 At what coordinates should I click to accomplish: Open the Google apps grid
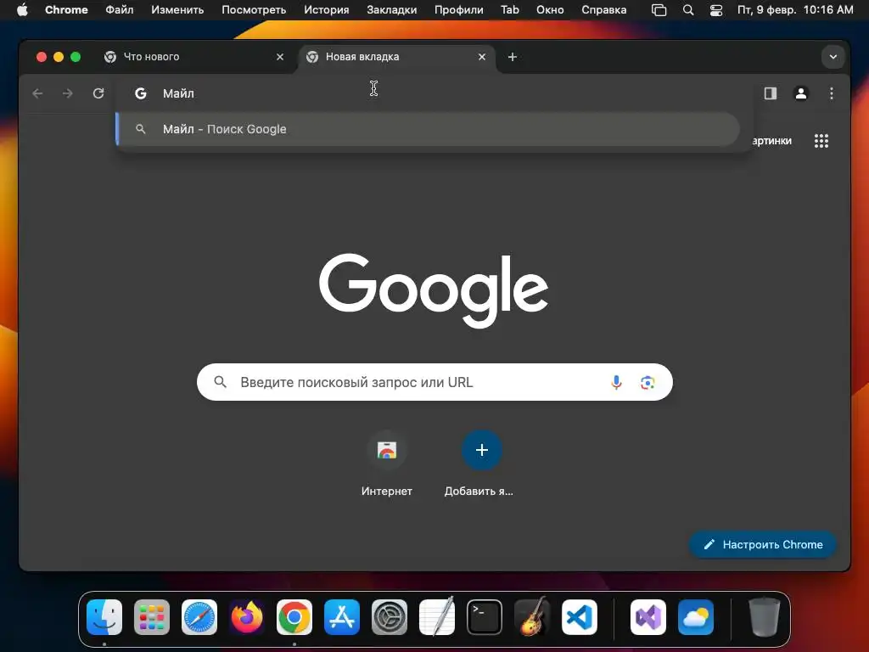click(821, 141)
